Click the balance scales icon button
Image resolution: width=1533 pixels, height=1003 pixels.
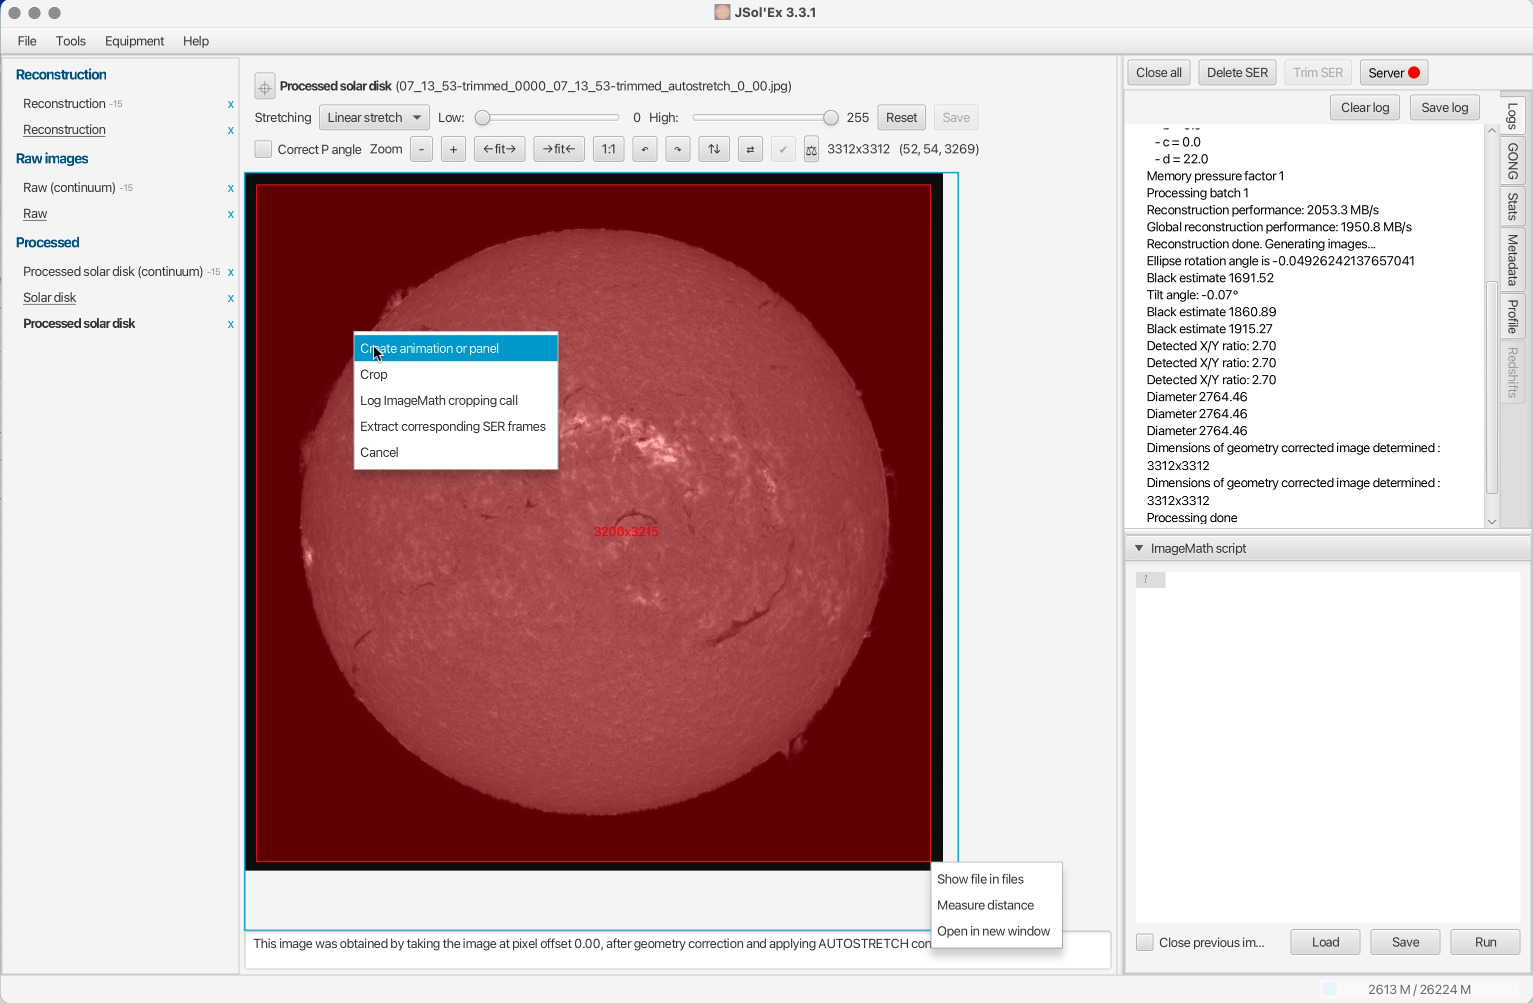tap(811, 150)
